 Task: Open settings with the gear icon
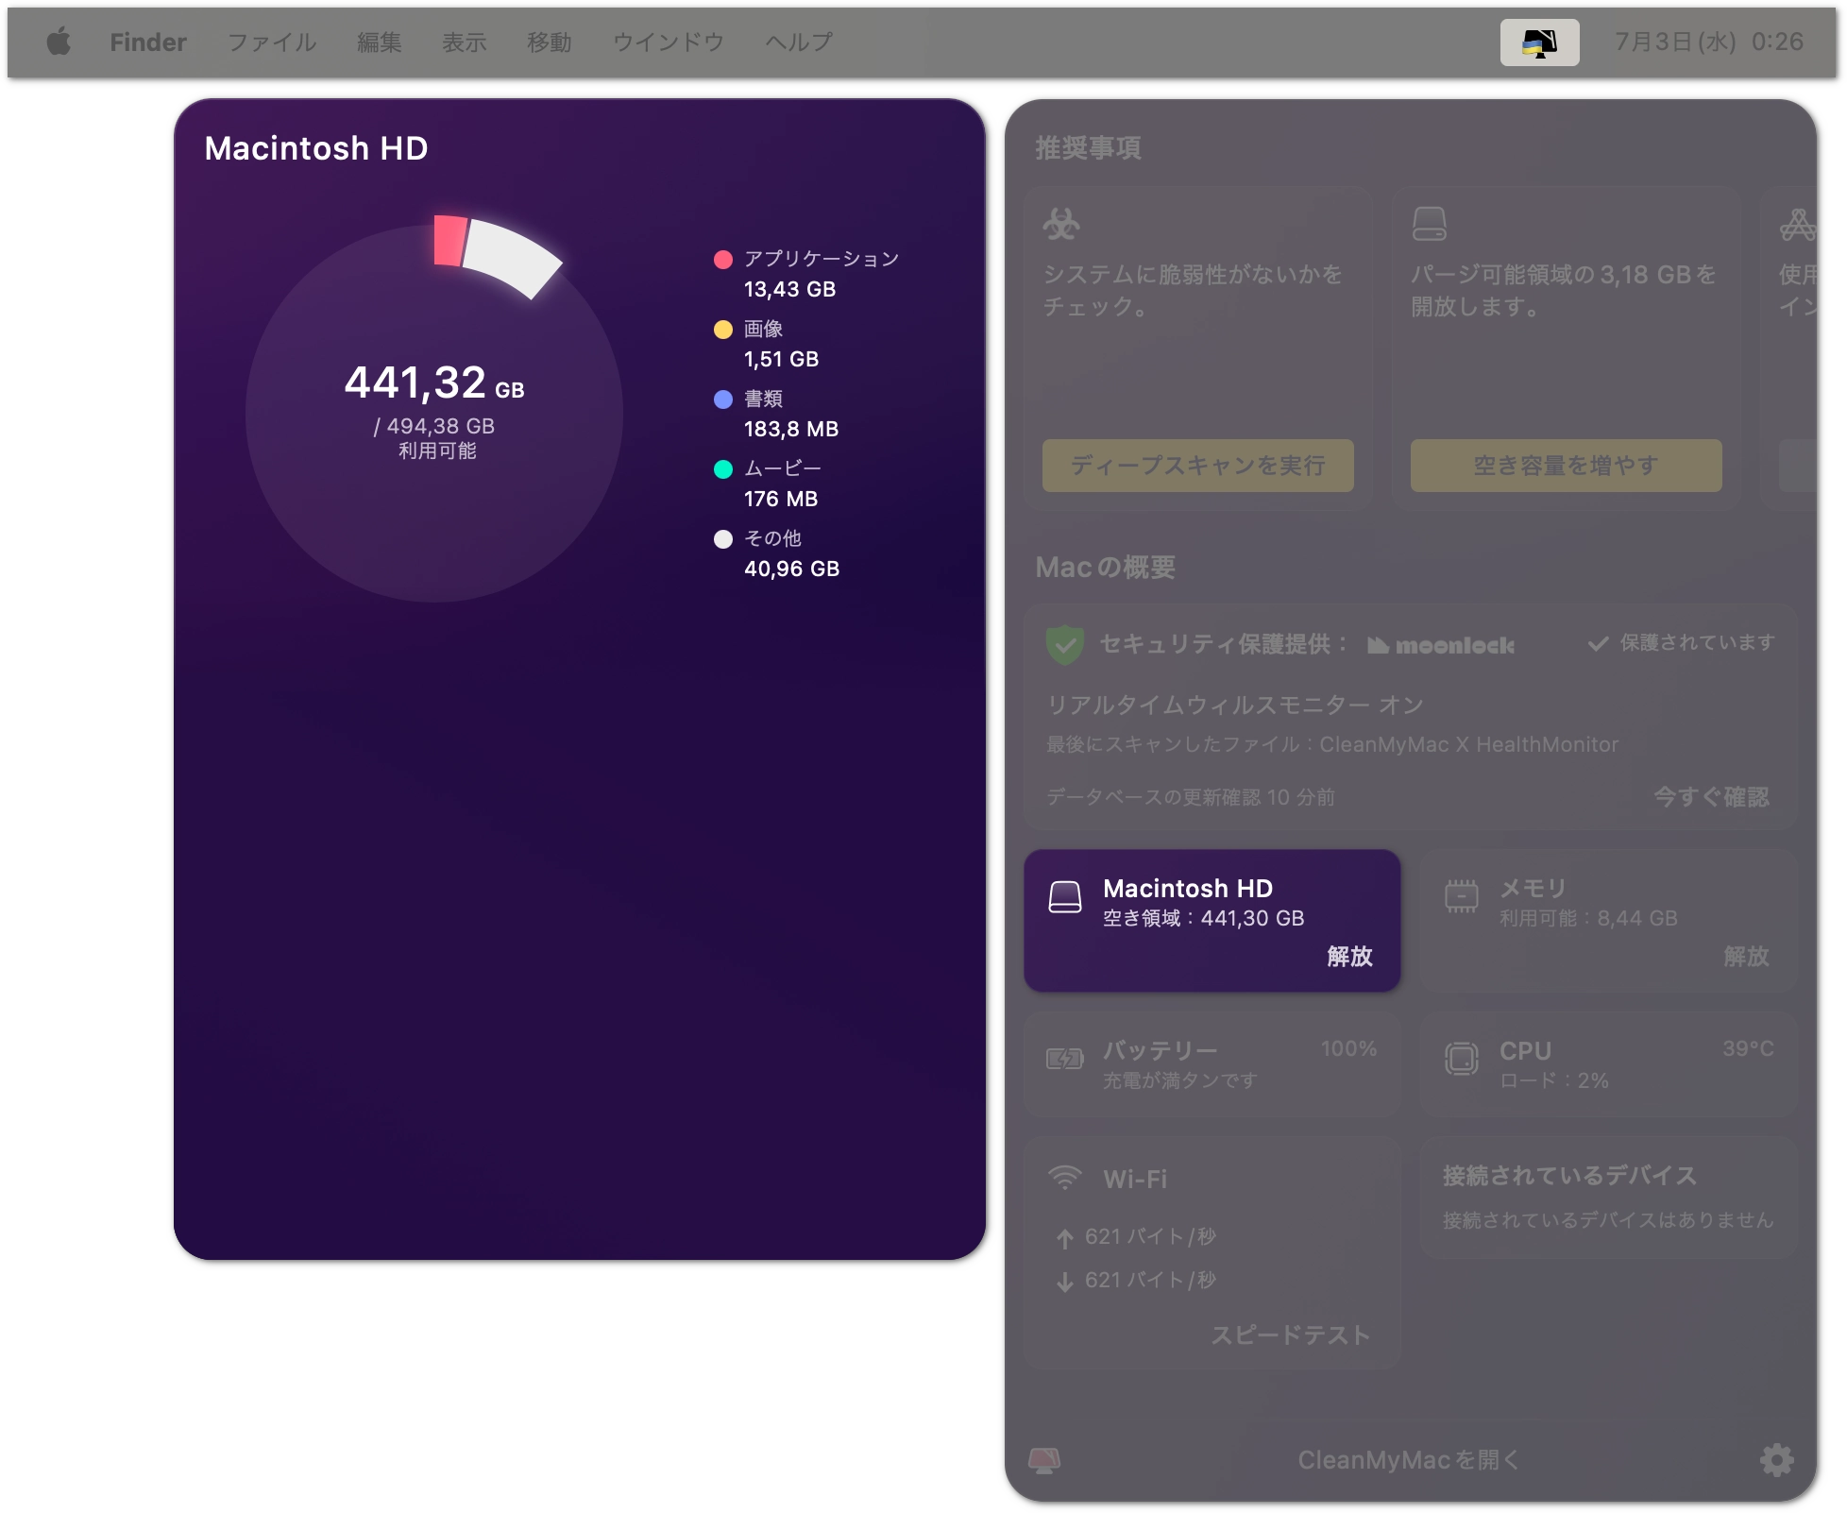(x=1776, y=1460)
